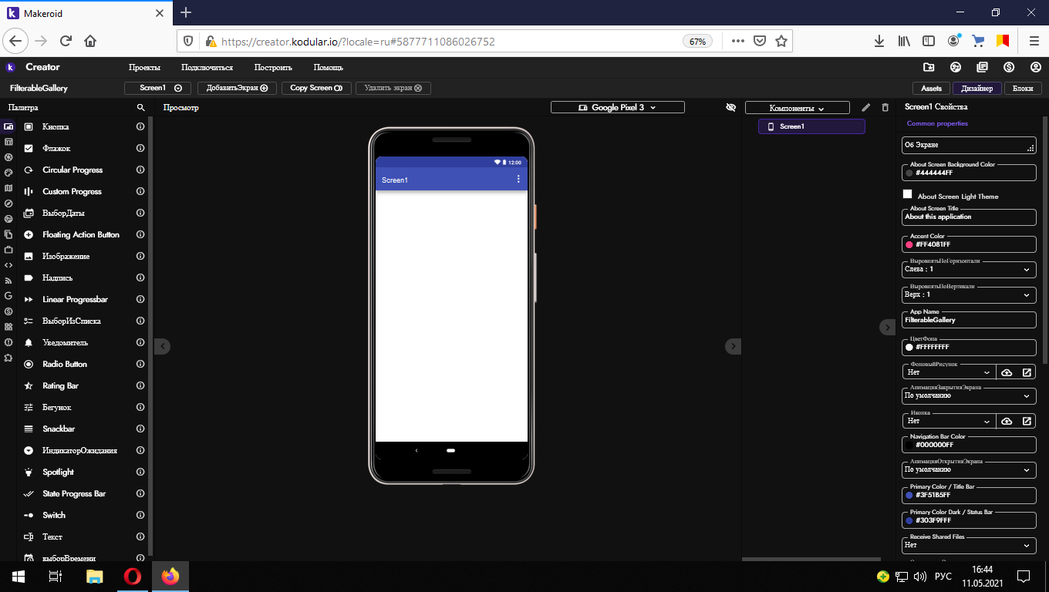Collapse the palette panel with left arrow
This screenshot has height=592, width=1049.
click(x=162, y=347)
